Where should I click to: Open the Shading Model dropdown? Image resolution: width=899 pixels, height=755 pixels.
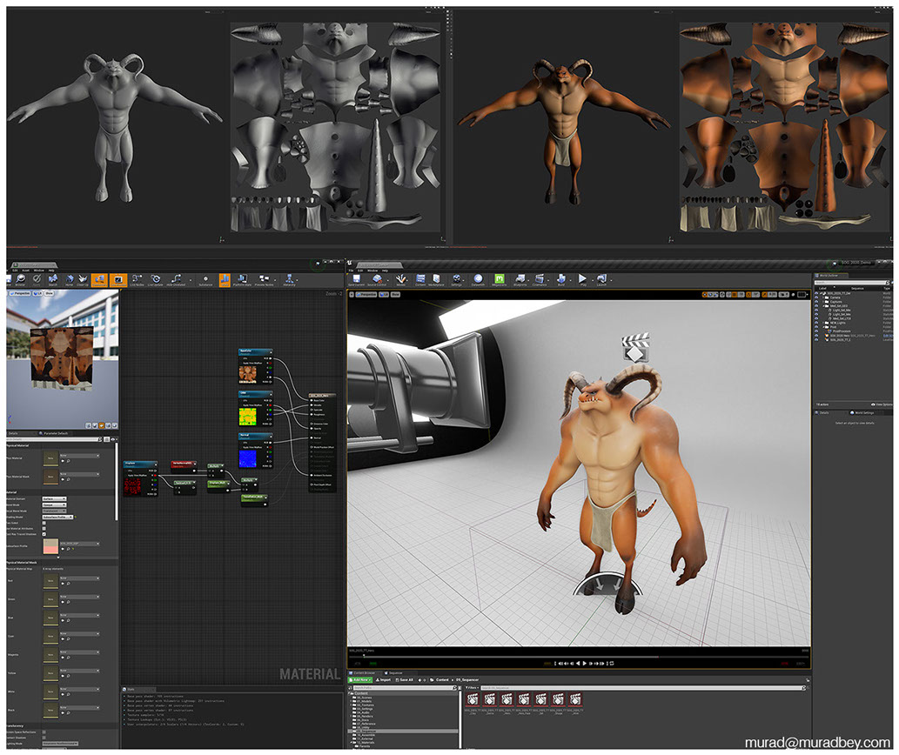(57, 517)
